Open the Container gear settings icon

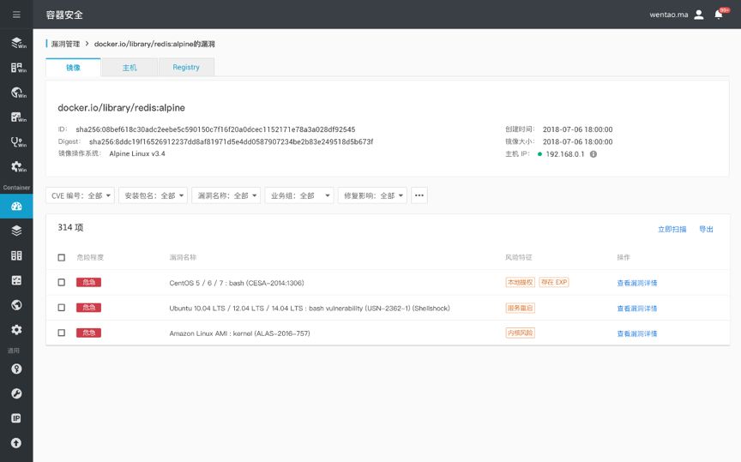pos(16,329)
